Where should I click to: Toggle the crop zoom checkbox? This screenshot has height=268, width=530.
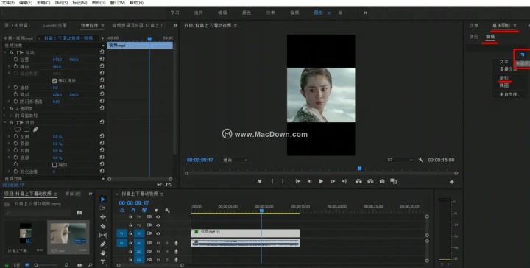(x=54, y=165)
